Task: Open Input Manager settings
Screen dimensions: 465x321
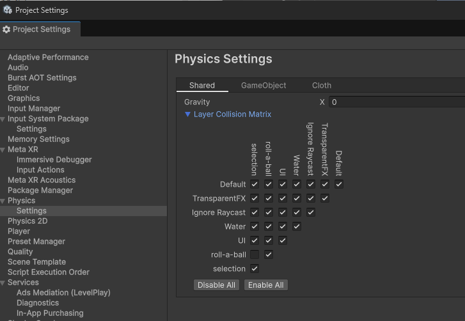Action: coord(34,109)
